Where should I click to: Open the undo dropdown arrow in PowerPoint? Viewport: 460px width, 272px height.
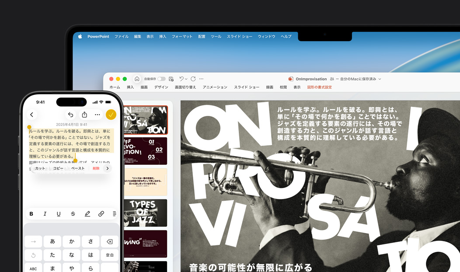pos(186,79)
